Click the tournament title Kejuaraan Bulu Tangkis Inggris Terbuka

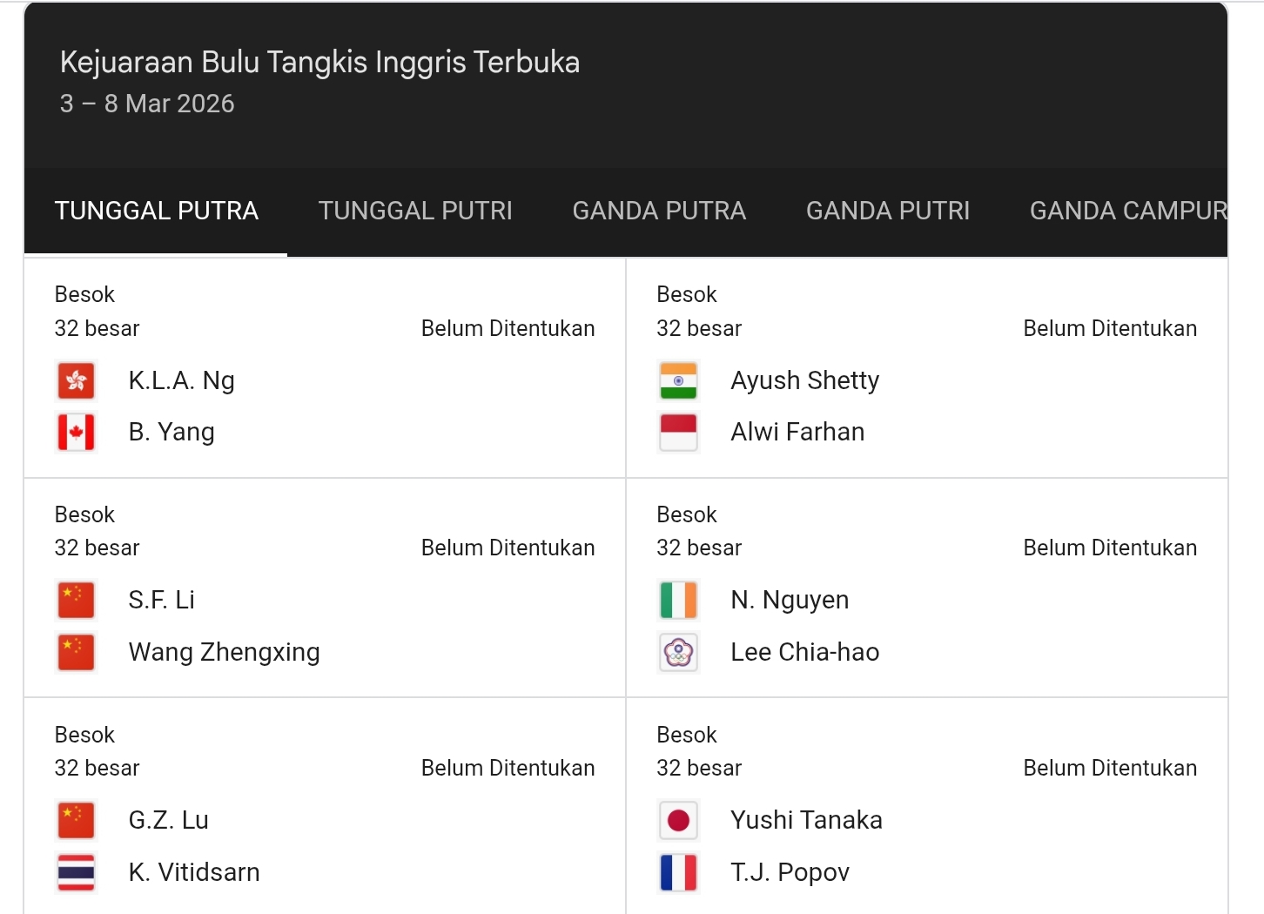point(319,62)
